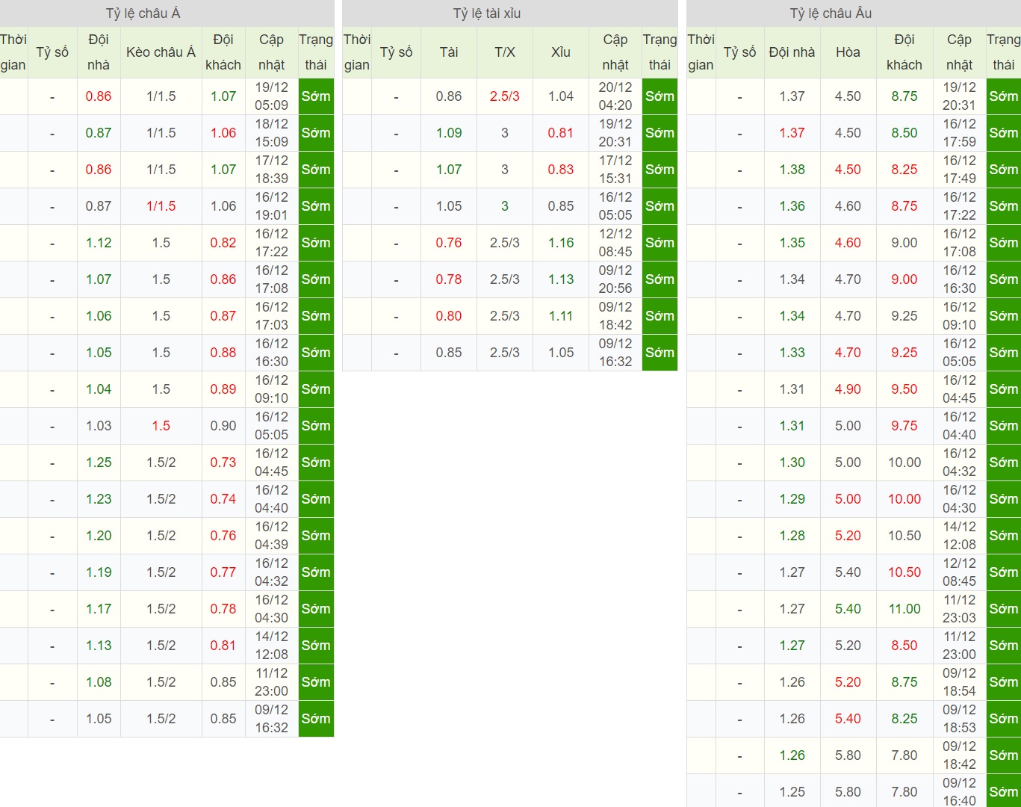Image resolution: width=1021 pixels, height=807 pixels.
Task: Select the '16/12 17:03' update time
Action: 272,316
